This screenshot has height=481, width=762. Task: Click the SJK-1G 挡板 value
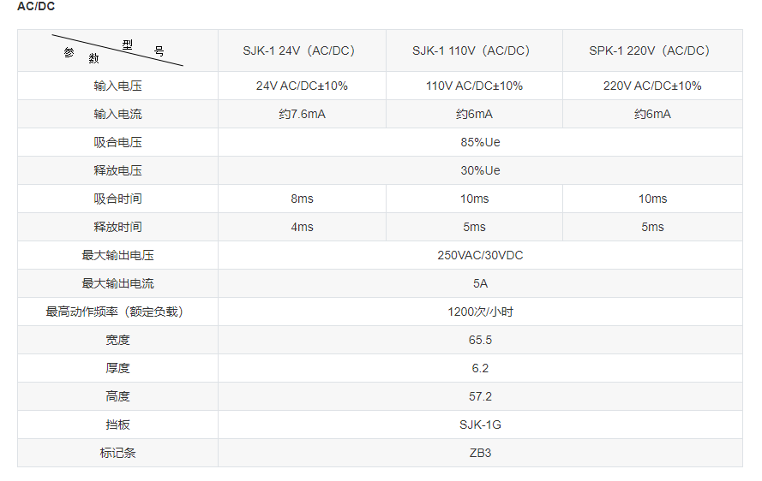pos(480,425)
